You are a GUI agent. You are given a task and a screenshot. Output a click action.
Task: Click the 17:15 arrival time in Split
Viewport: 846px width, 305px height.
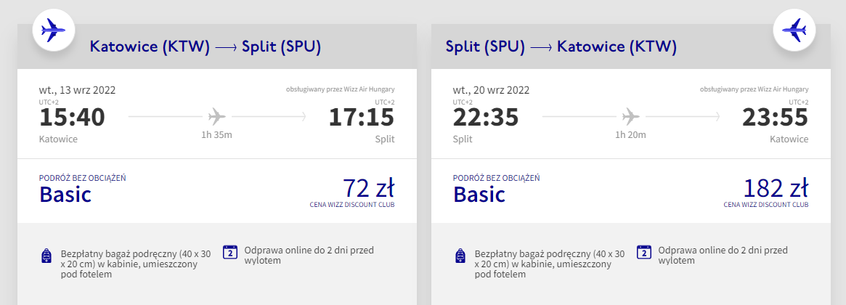tap(362, 118)
